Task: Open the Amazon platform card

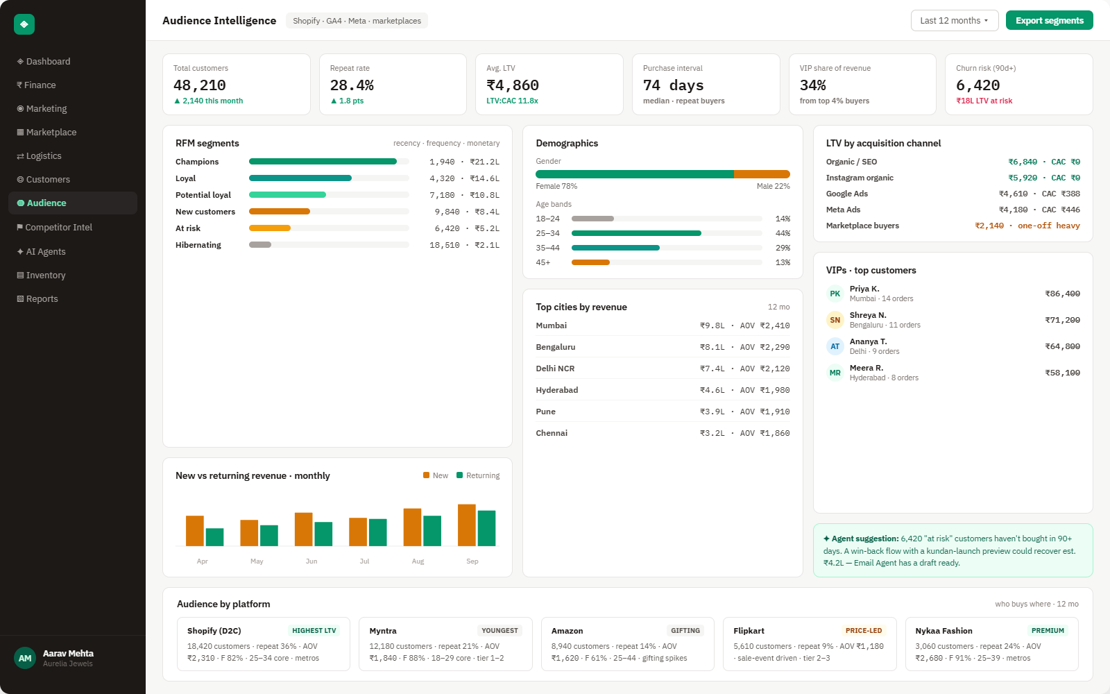Action: point(628,644)
